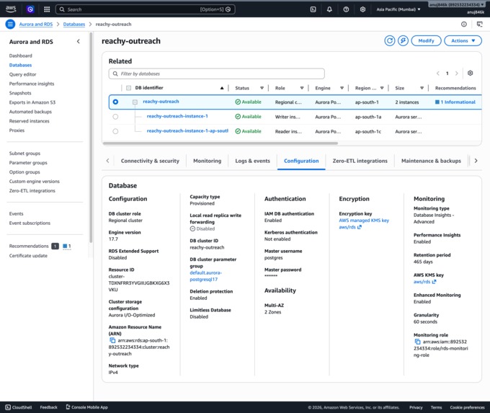
Task: Open the Asia Pacific (Mumbai) region selector
Action: pos(398,9)
